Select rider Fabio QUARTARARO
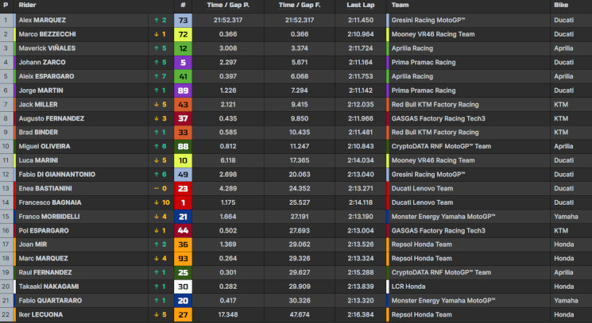The width and height of the screenshot is (592, 323). (50, 301)
